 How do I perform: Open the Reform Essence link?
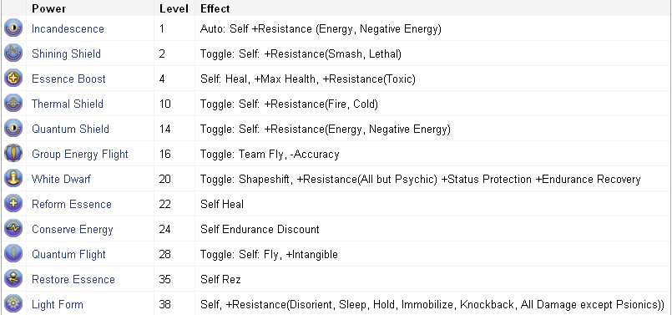(72, 204)
